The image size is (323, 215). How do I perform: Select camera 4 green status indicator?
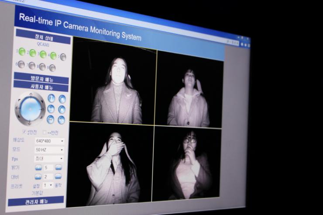coord(53,55)
